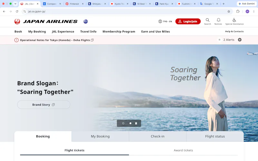258x161 pixels.
Task: Switch to the Park Hya browser tab
Action: (x=164, y=4)
